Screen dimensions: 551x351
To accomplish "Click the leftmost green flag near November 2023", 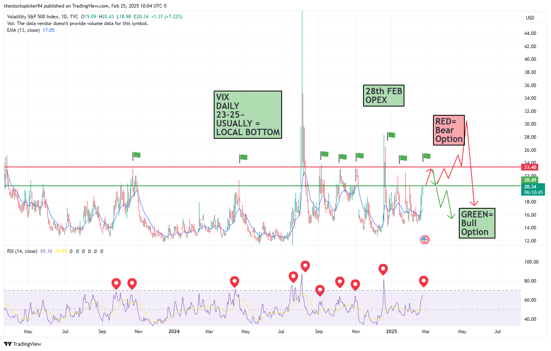I will tap(136, 155).
